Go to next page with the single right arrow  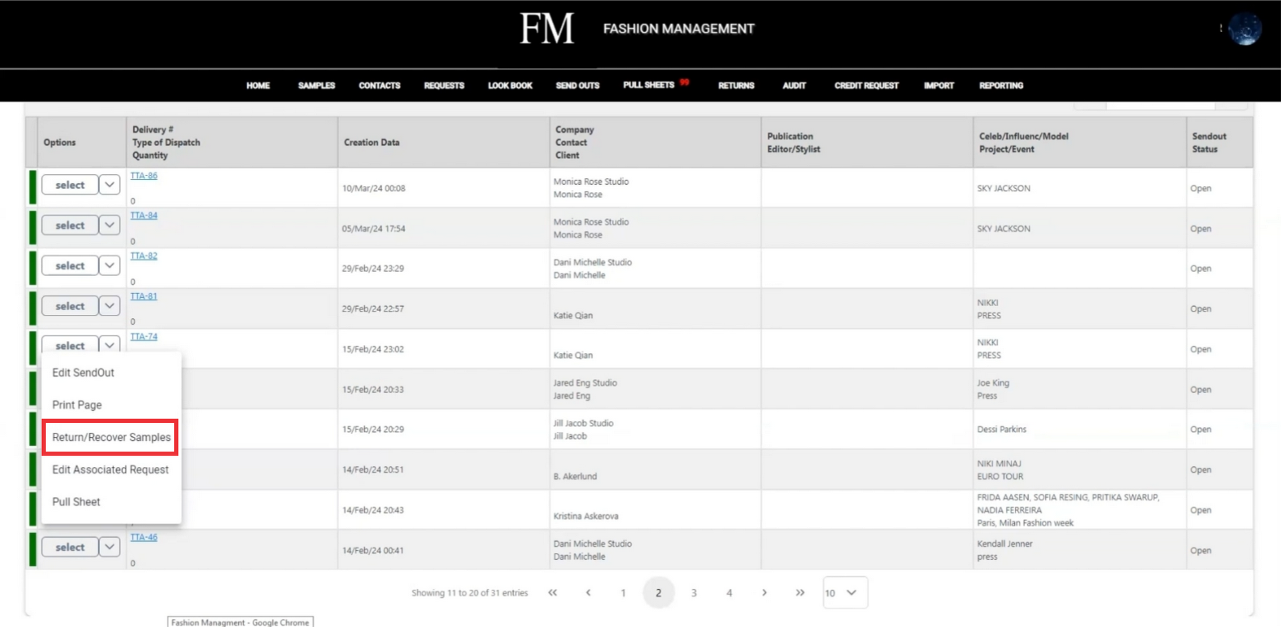point(765,592)
